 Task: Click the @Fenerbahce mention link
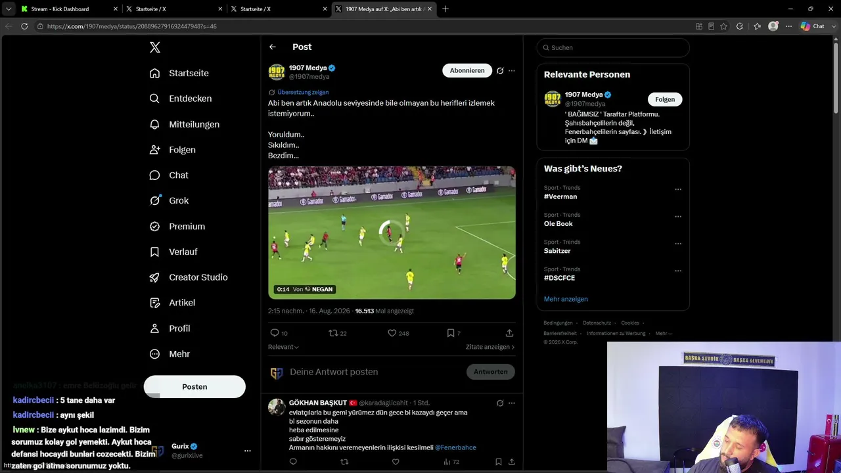coord(455,447)
